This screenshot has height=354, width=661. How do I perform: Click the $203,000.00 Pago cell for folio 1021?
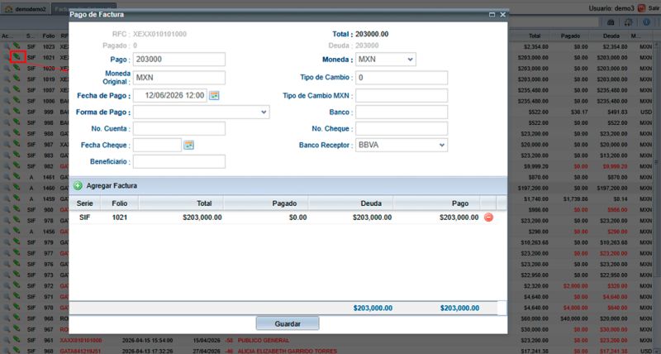pos(459,218)
